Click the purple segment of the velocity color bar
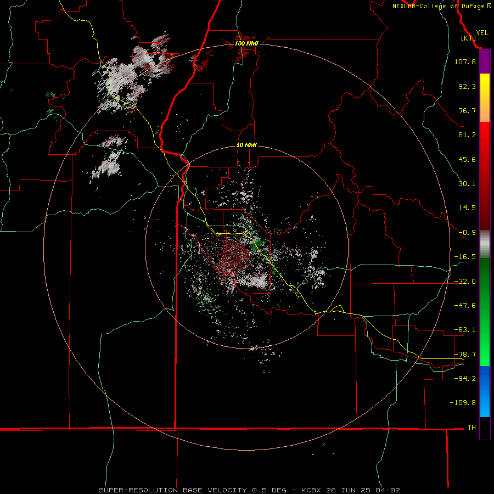Screen dimensions: 494x494 [485, 61]
